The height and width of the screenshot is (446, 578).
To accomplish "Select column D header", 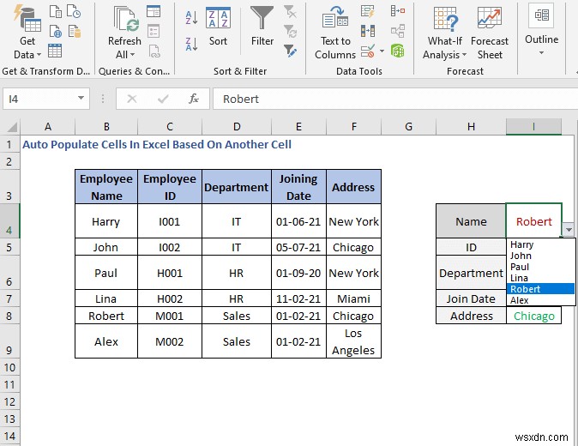I will pos(237,127).
